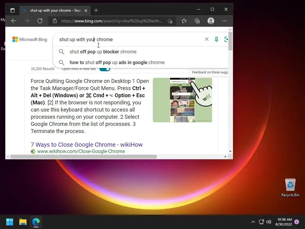Click the vertical scrollbar down arrow
This screenshot has height=229, width=305.
coord(230,151)
